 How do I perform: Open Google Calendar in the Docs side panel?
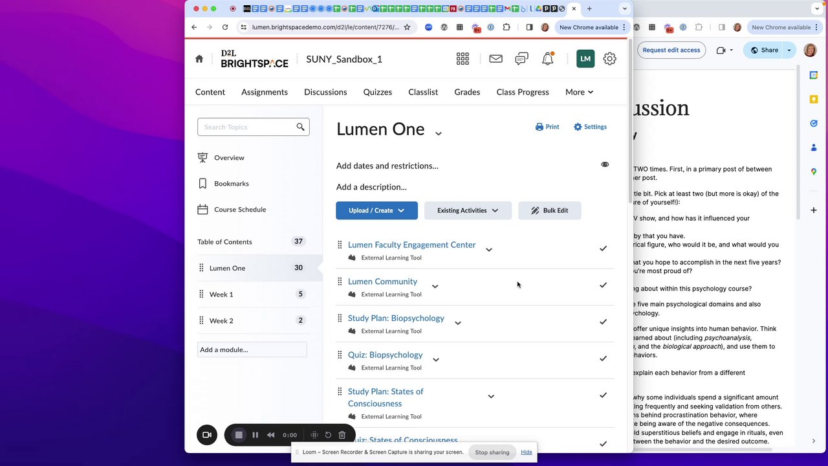(x=814, y=75)
